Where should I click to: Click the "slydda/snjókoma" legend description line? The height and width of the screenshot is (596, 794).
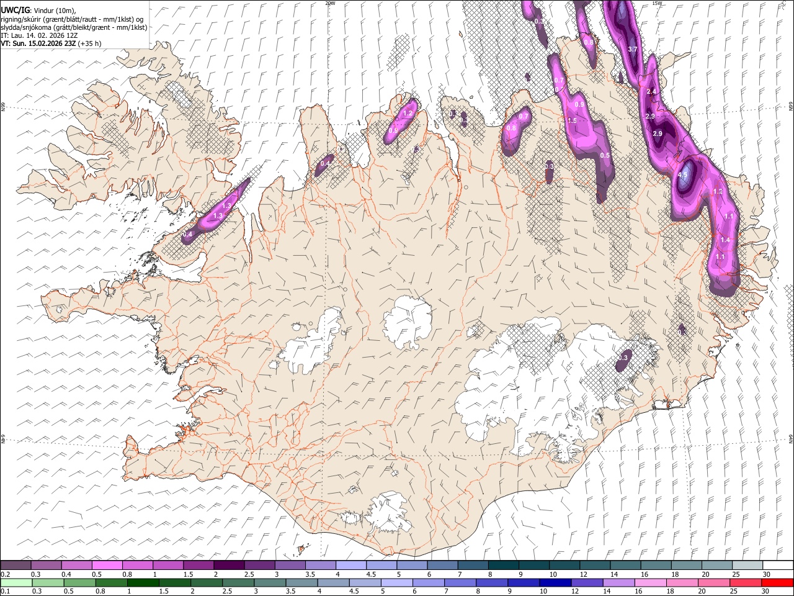coord(74,27)
